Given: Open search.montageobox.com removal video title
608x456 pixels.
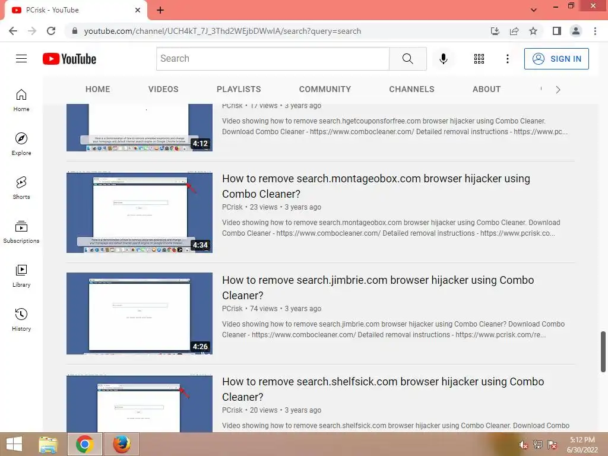Looking at the screenshot, I should pyautogui.click(x=376, y=186).
